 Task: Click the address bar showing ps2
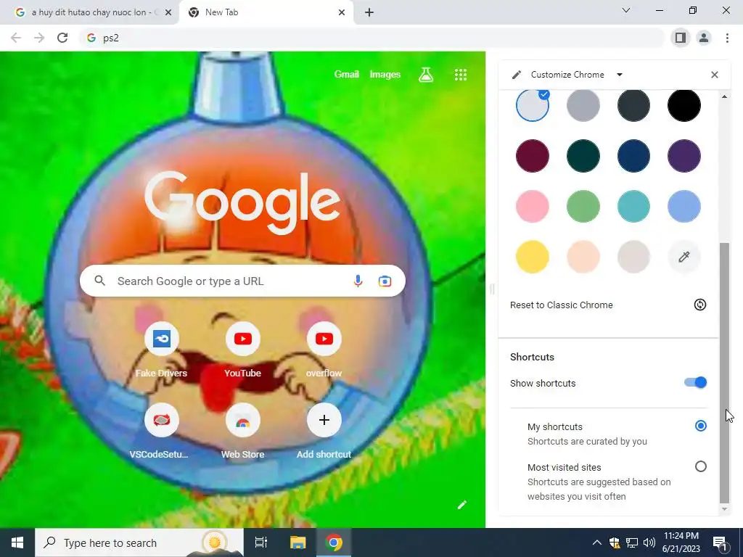click(x=371, y=38)
